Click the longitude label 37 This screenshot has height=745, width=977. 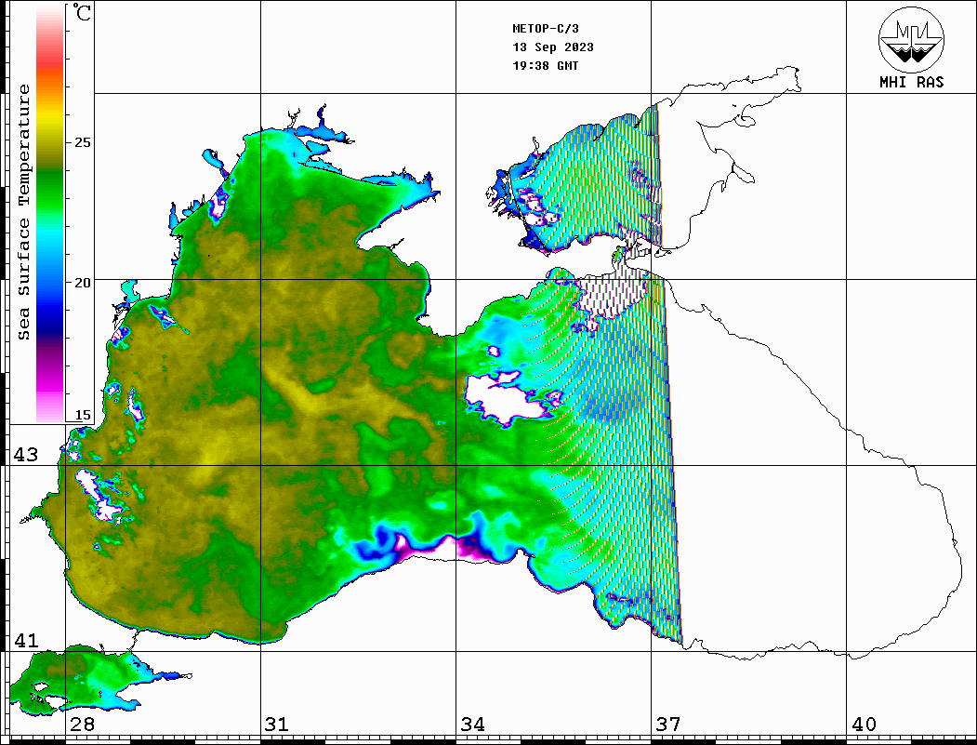(668, 724)
